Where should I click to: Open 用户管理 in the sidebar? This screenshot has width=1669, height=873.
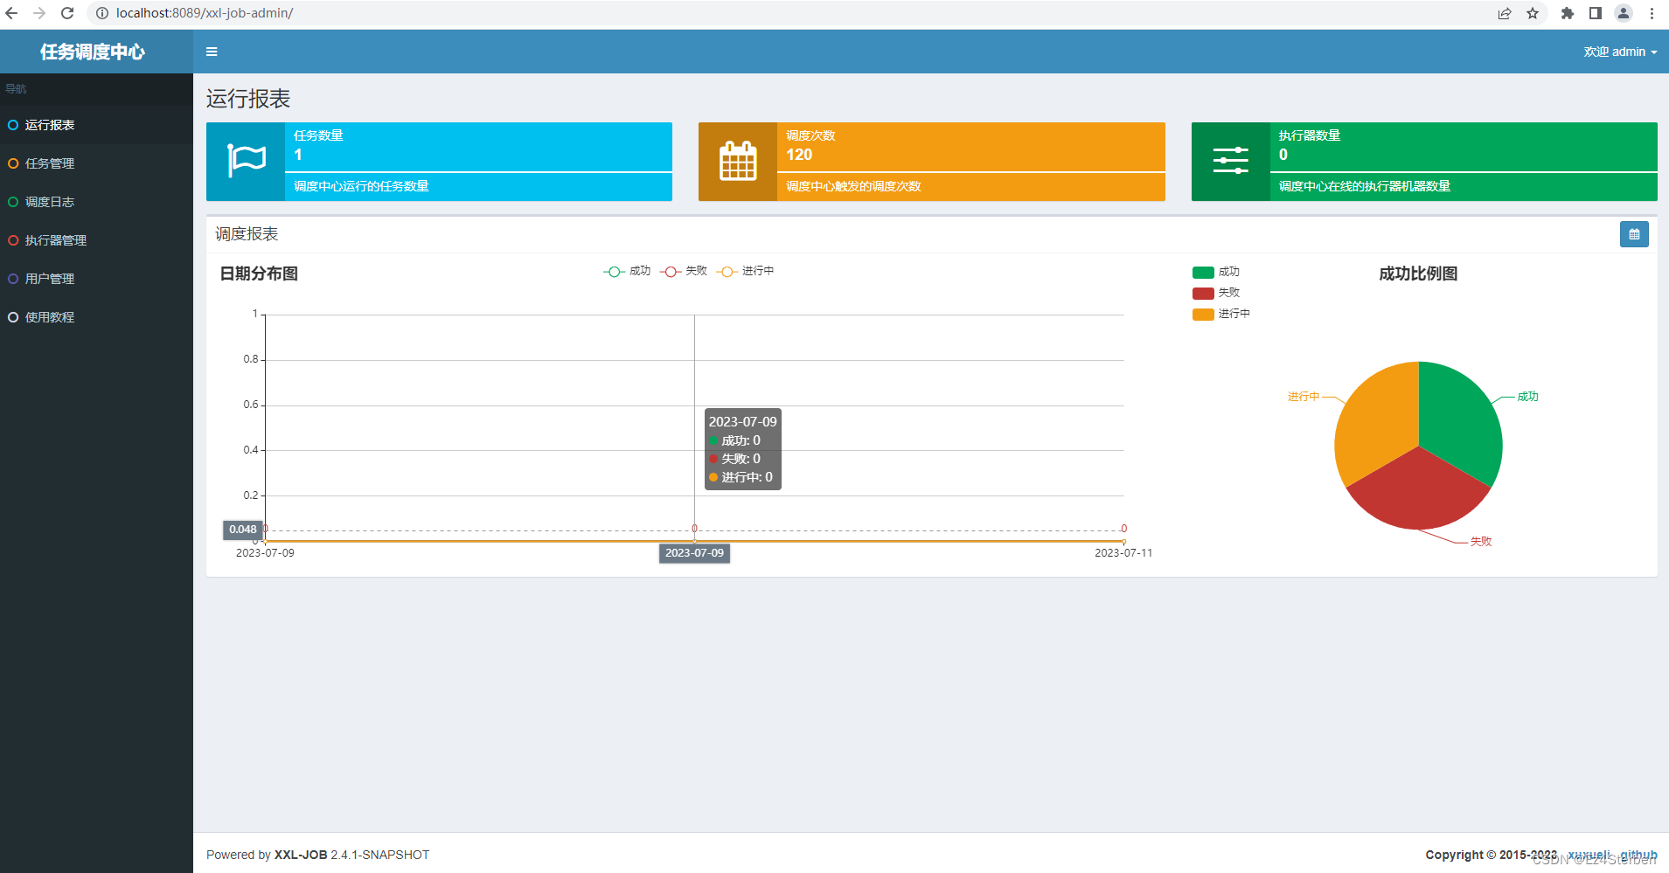click(x=96, y=279)
